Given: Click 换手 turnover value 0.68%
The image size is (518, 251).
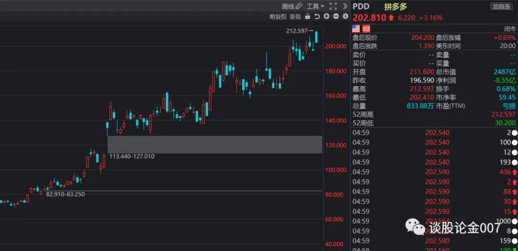Looking at the screenshot, I should [507, 89].
